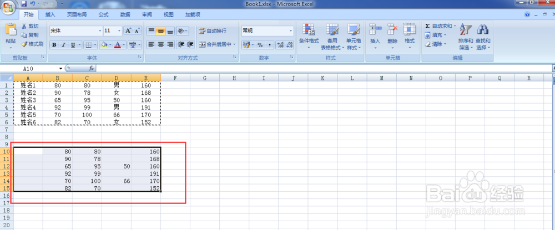555x230 pixels.
Task: Decrease decimal places
Action: pos(290,45)
